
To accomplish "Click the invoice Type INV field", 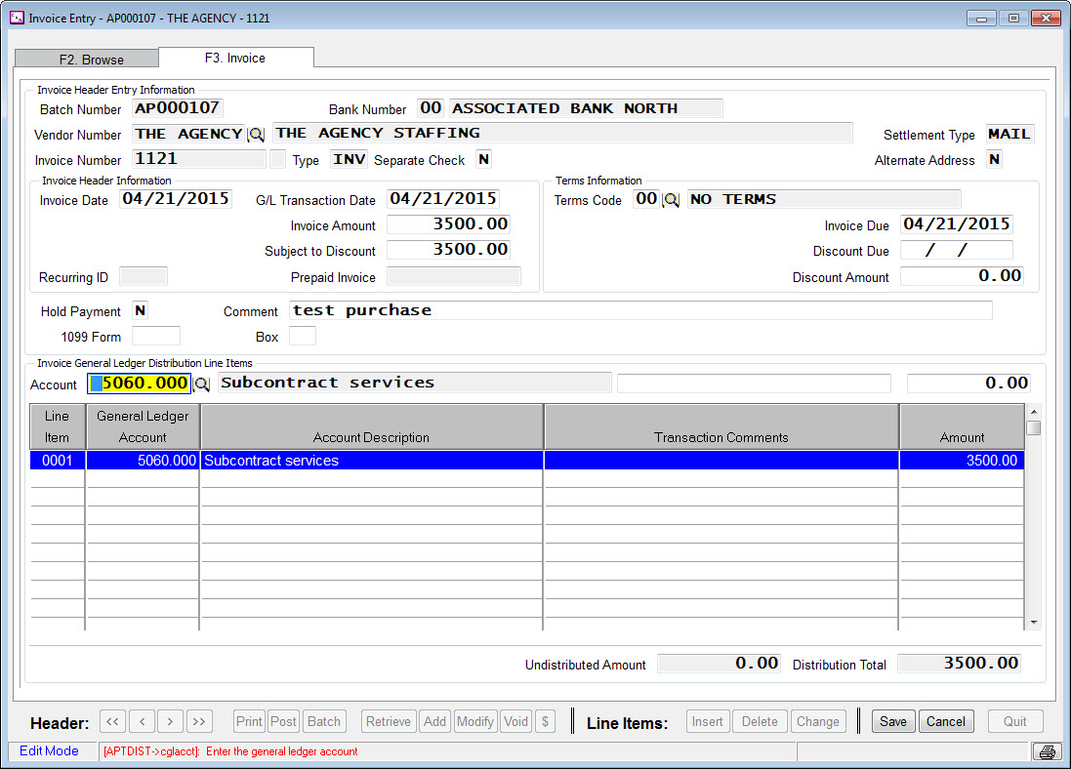I will coord(349,159).
